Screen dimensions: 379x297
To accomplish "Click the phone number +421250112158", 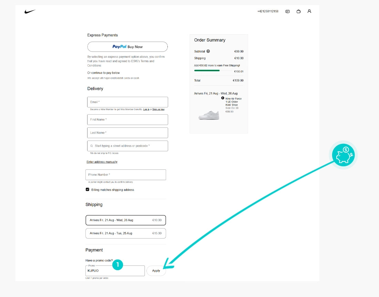I will pos(268,11).
